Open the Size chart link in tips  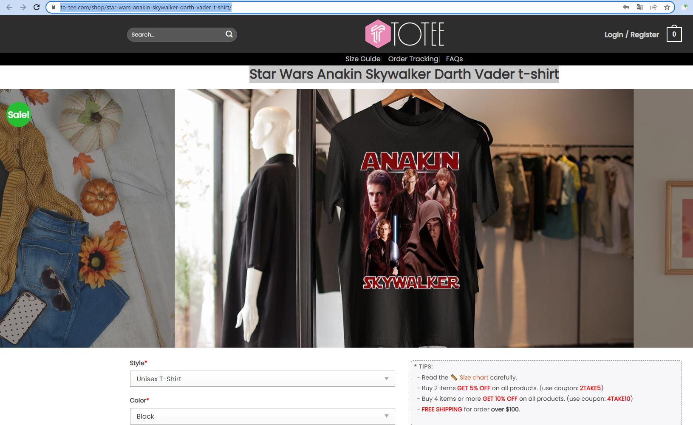[x=474, y=377]
